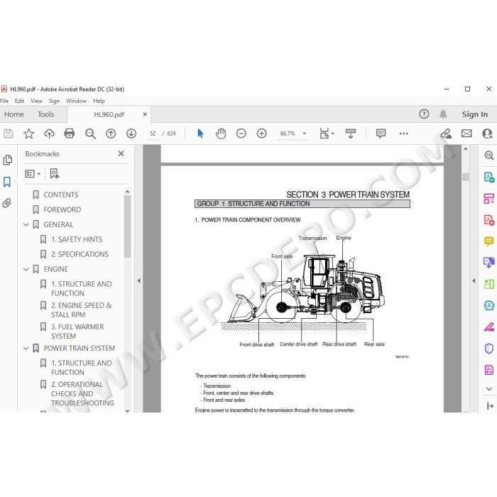
Task: Open the find text magnifier
Action: point(90,133)
